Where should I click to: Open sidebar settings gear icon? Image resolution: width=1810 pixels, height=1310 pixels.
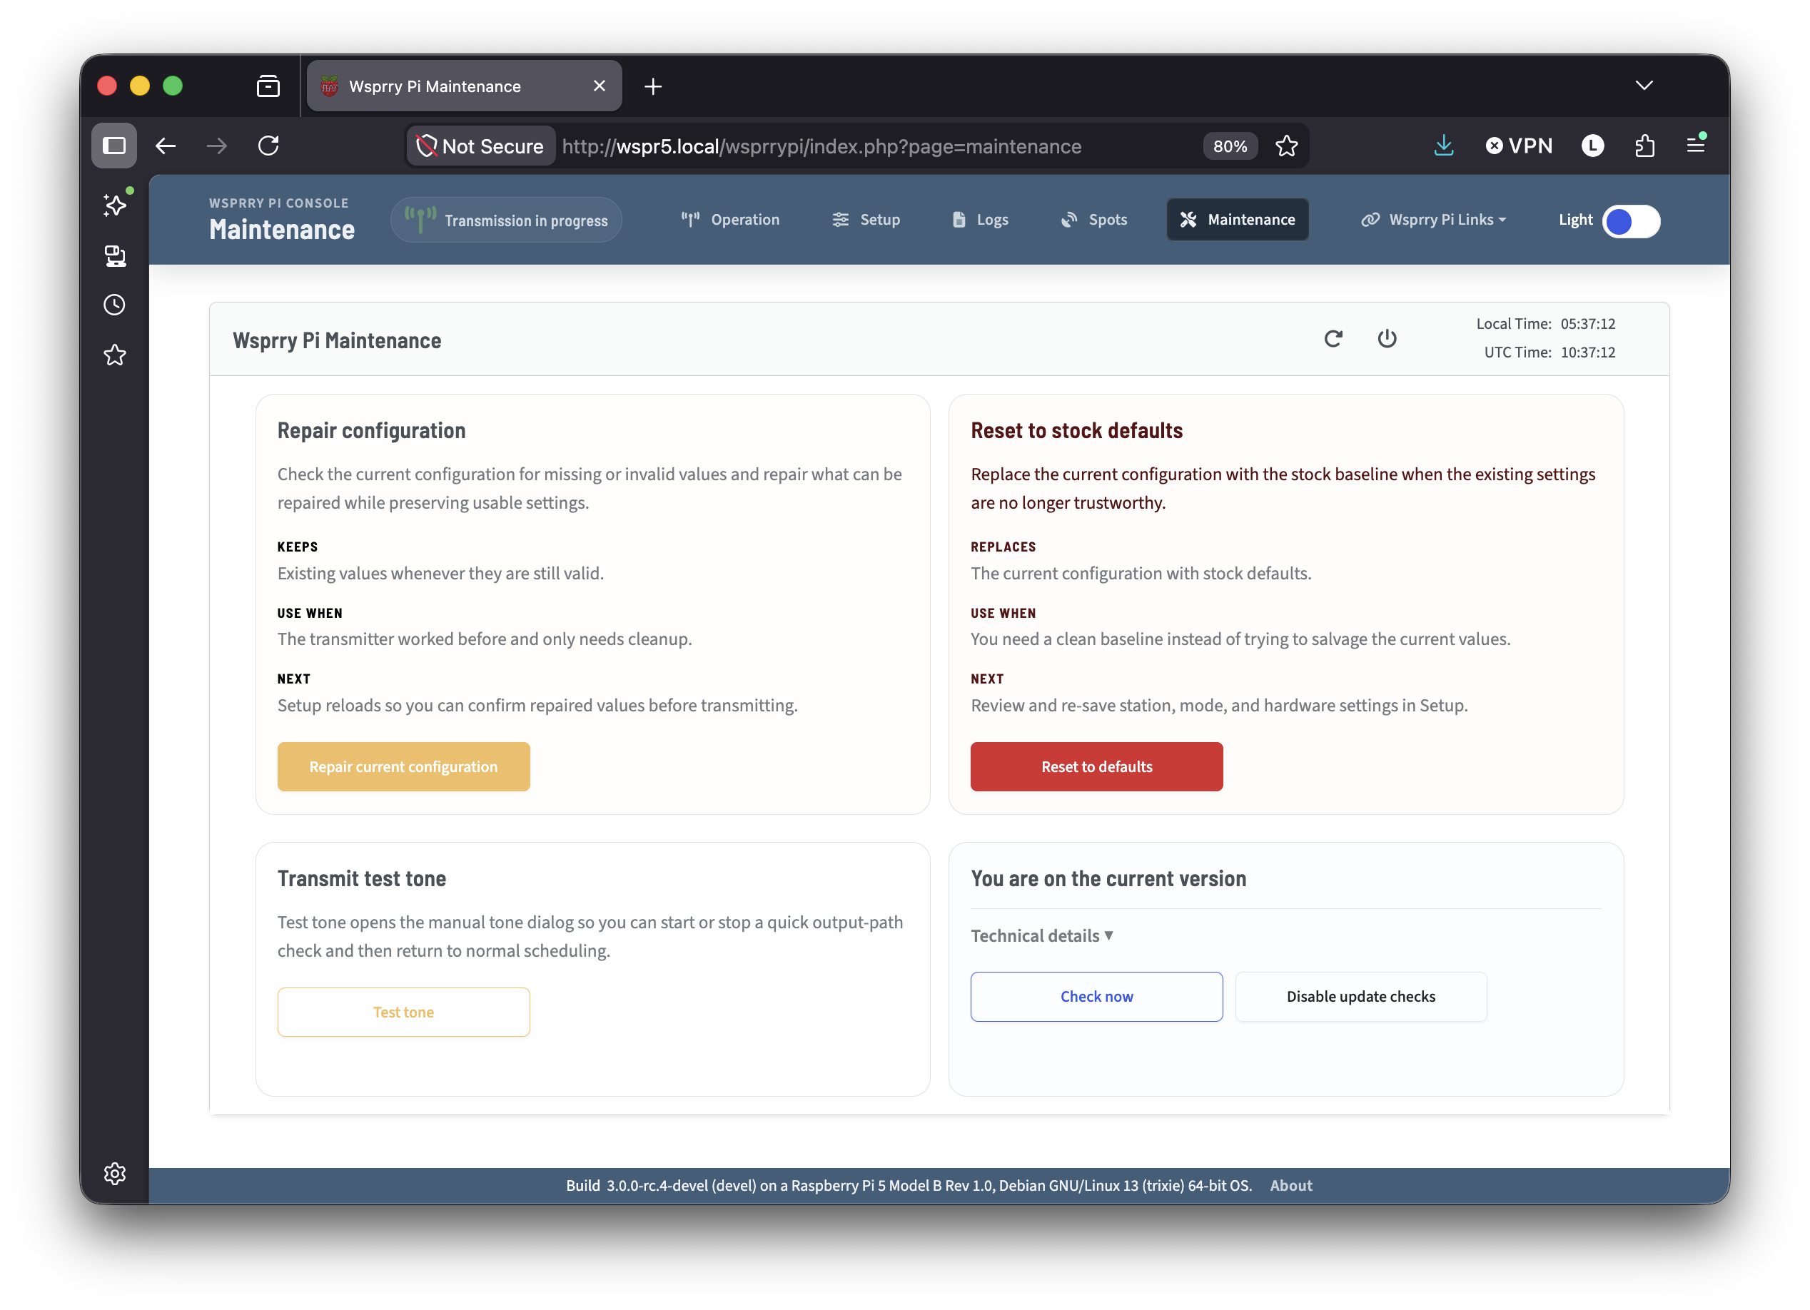tap(115, 1174)
